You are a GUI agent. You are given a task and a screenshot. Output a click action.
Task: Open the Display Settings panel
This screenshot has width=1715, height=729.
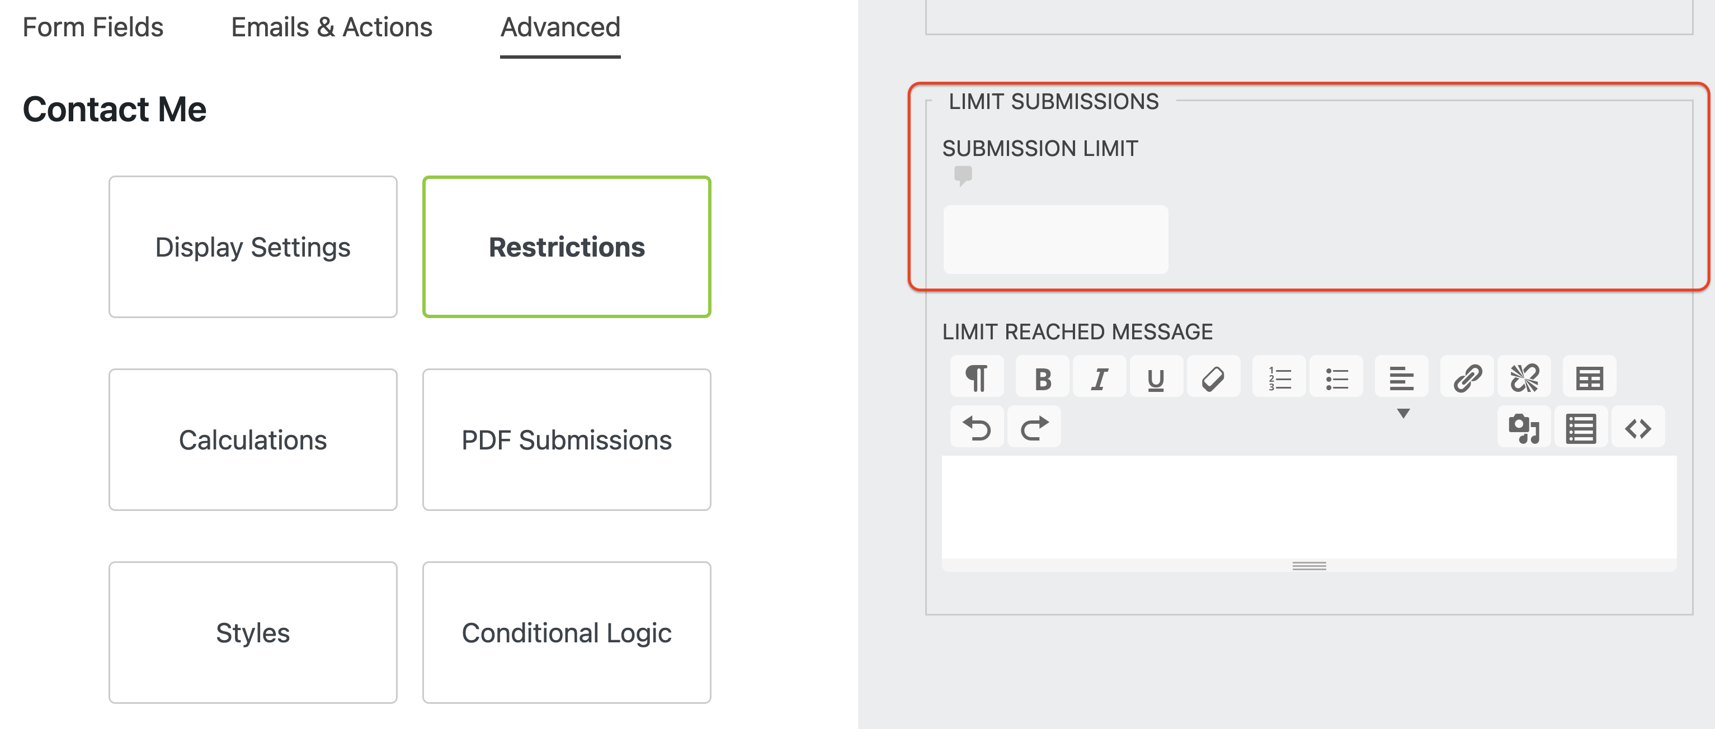tap(252, 247)
